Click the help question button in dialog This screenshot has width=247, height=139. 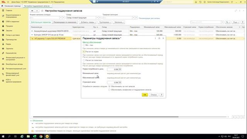coord(161,95)
